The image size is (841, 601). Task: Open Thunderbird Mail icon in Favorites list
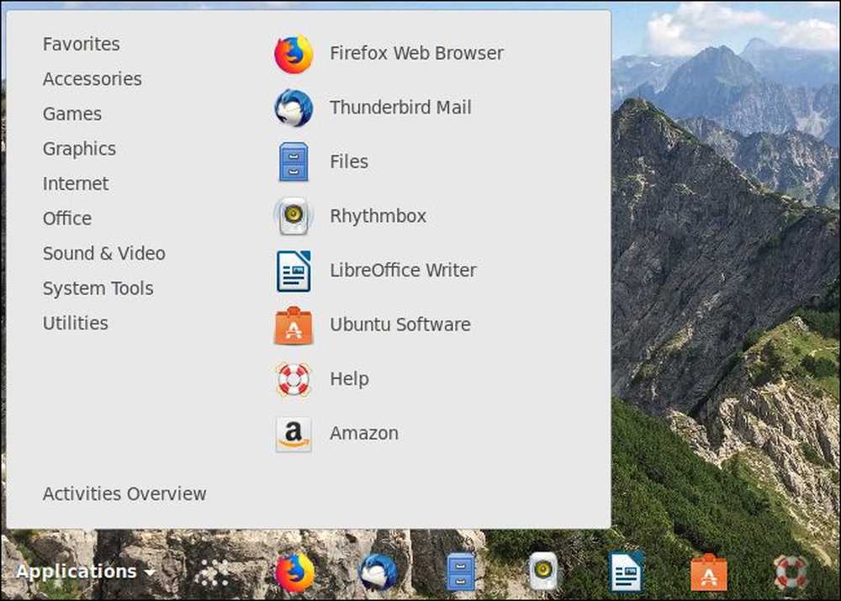(294, 108)
